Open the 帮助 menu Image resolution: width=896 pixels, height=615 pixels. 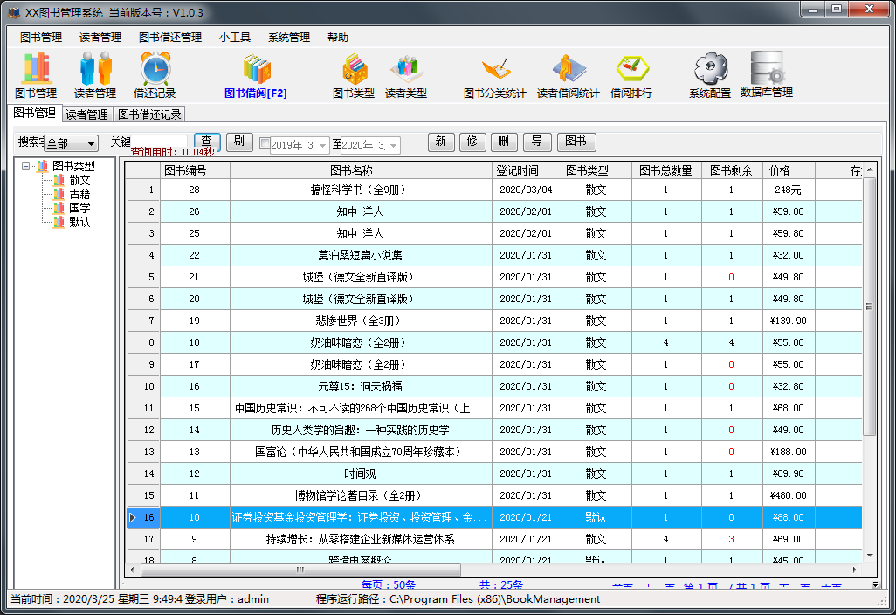point(338,38)
